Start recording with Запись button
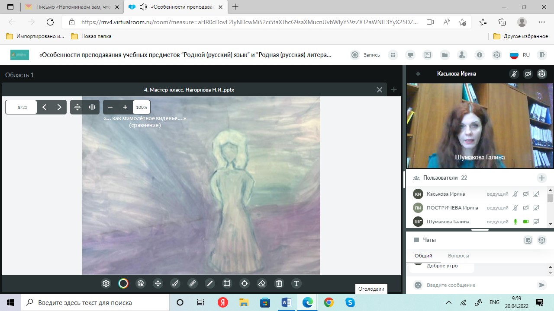Image resolution: width=554 pixels, height=311 pixels. pyautogui.click(x=366, y=55)
